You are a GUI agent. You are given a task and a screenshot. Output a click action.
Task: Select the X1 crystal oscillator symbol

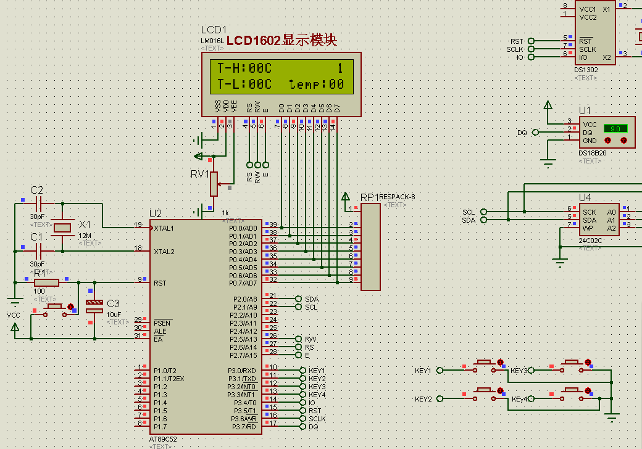click(62, 228)
